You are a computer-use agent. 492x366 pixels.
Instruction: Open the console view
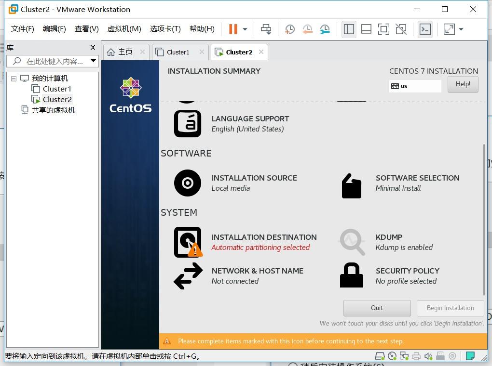[x=425, y=29]
